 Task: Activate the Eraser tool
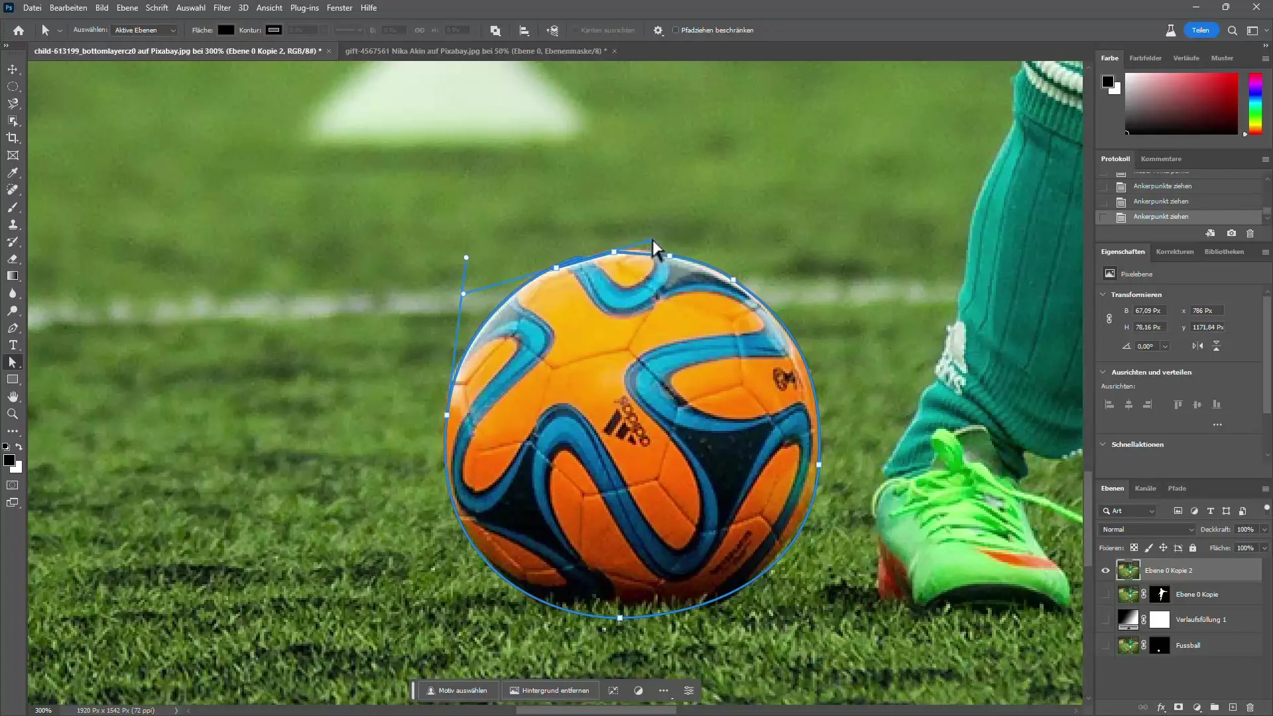point(13,259)
